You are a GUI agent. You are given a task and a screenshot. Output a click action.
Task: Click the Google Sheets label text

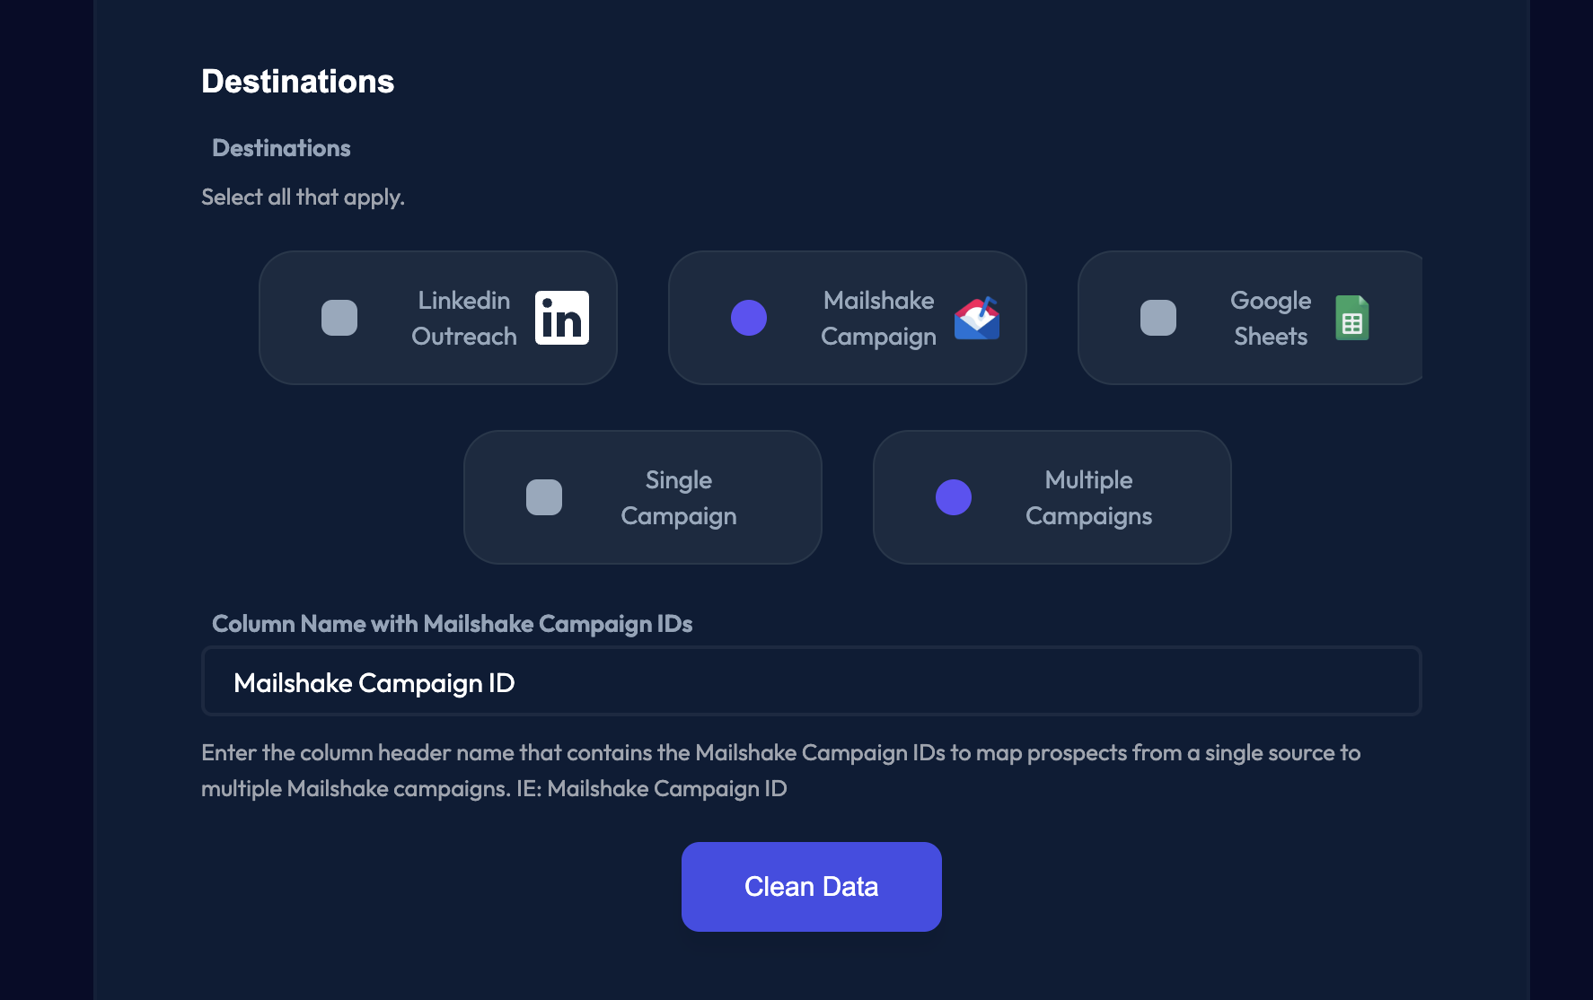click(1270, 318)
